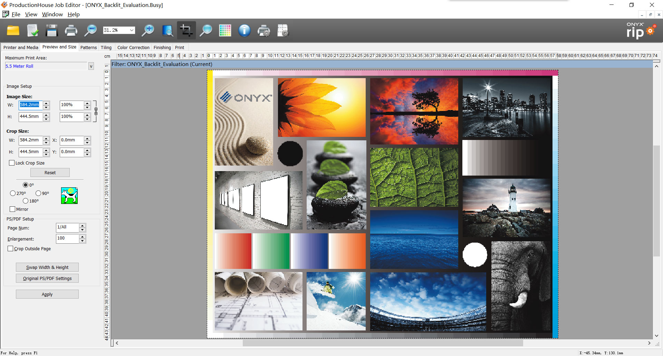The width and height of the screenshot is (663, 356).
Task: Zoom in using the plus magnifier icon
Action: tap(148, 31)
